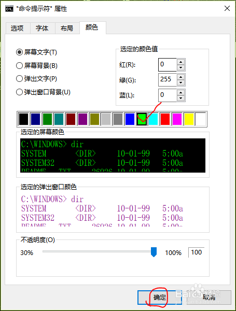Cancel with the 取消 button
236x311 pixels.
click(x=209, y=298)
